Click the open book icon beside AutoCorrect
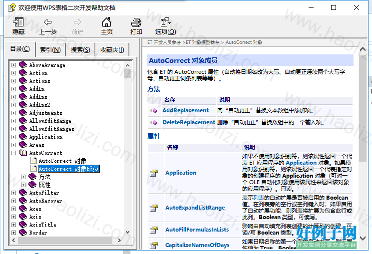Screen dimensions: 372x254 tap(23, 153)
